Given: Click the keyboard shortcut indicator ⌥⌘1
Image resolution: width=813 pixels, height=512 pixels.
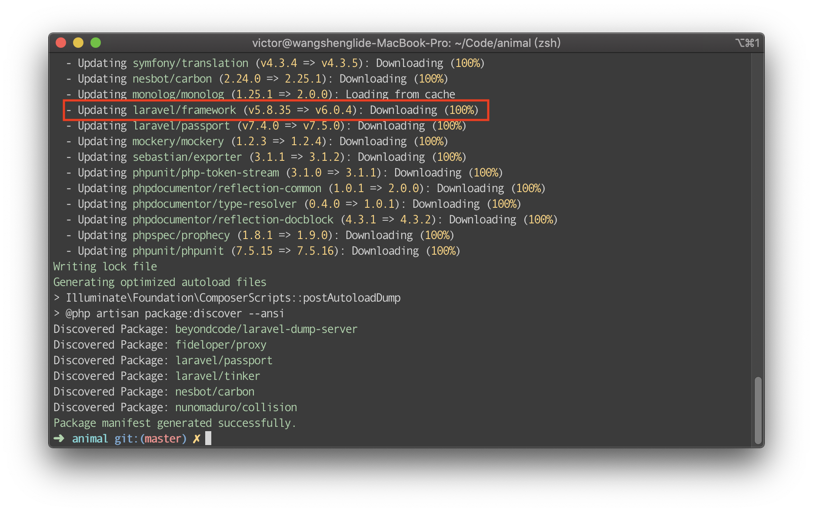Looking at the screenshot, I should [x=747, y=43].
